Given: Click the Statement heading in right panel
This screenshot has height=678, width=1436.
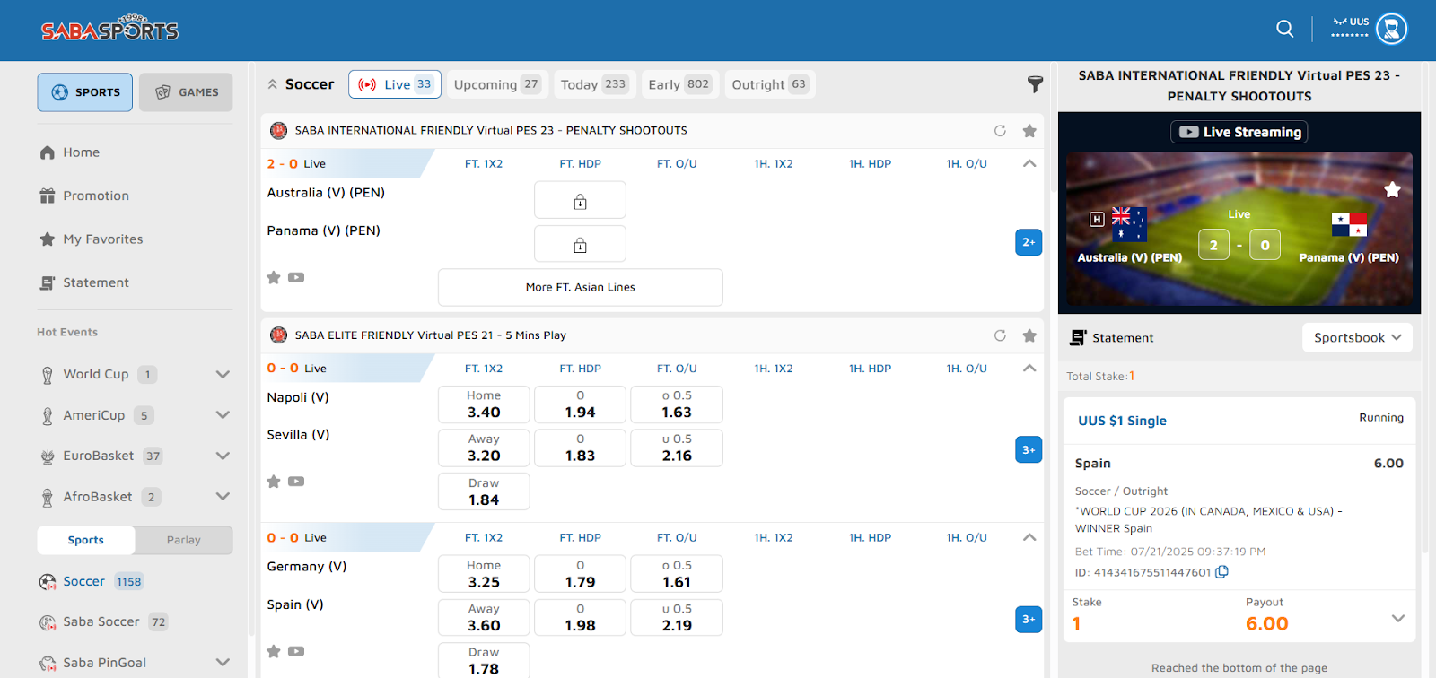Looking at the screenshot, I should pyautogui.click(x=1123, y=338).
